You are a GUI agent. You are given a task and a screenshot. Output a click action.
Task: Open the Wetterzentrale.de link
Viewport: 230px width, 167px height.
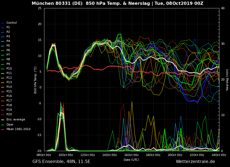click(195, 162)
